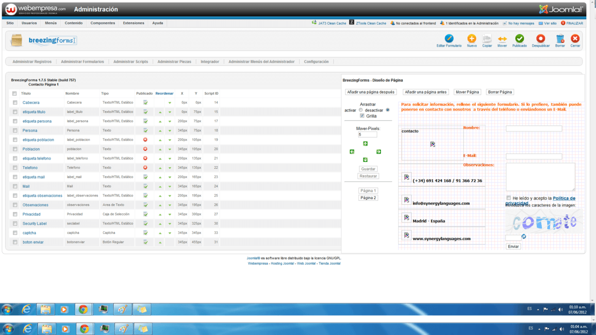Screen dimensions: 596x335
Task: Toggle published status of Cabecera row
Action: click(145, 102)
